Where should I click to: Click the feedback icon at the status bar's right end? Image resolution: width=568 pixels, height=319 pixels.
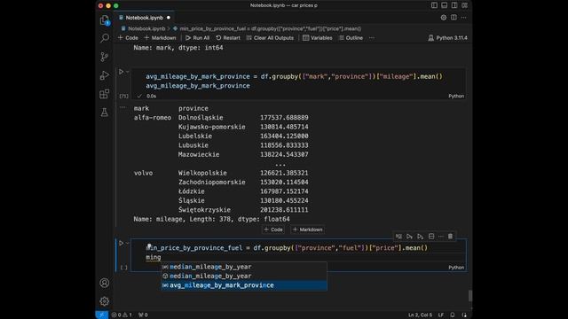point(464,315)
